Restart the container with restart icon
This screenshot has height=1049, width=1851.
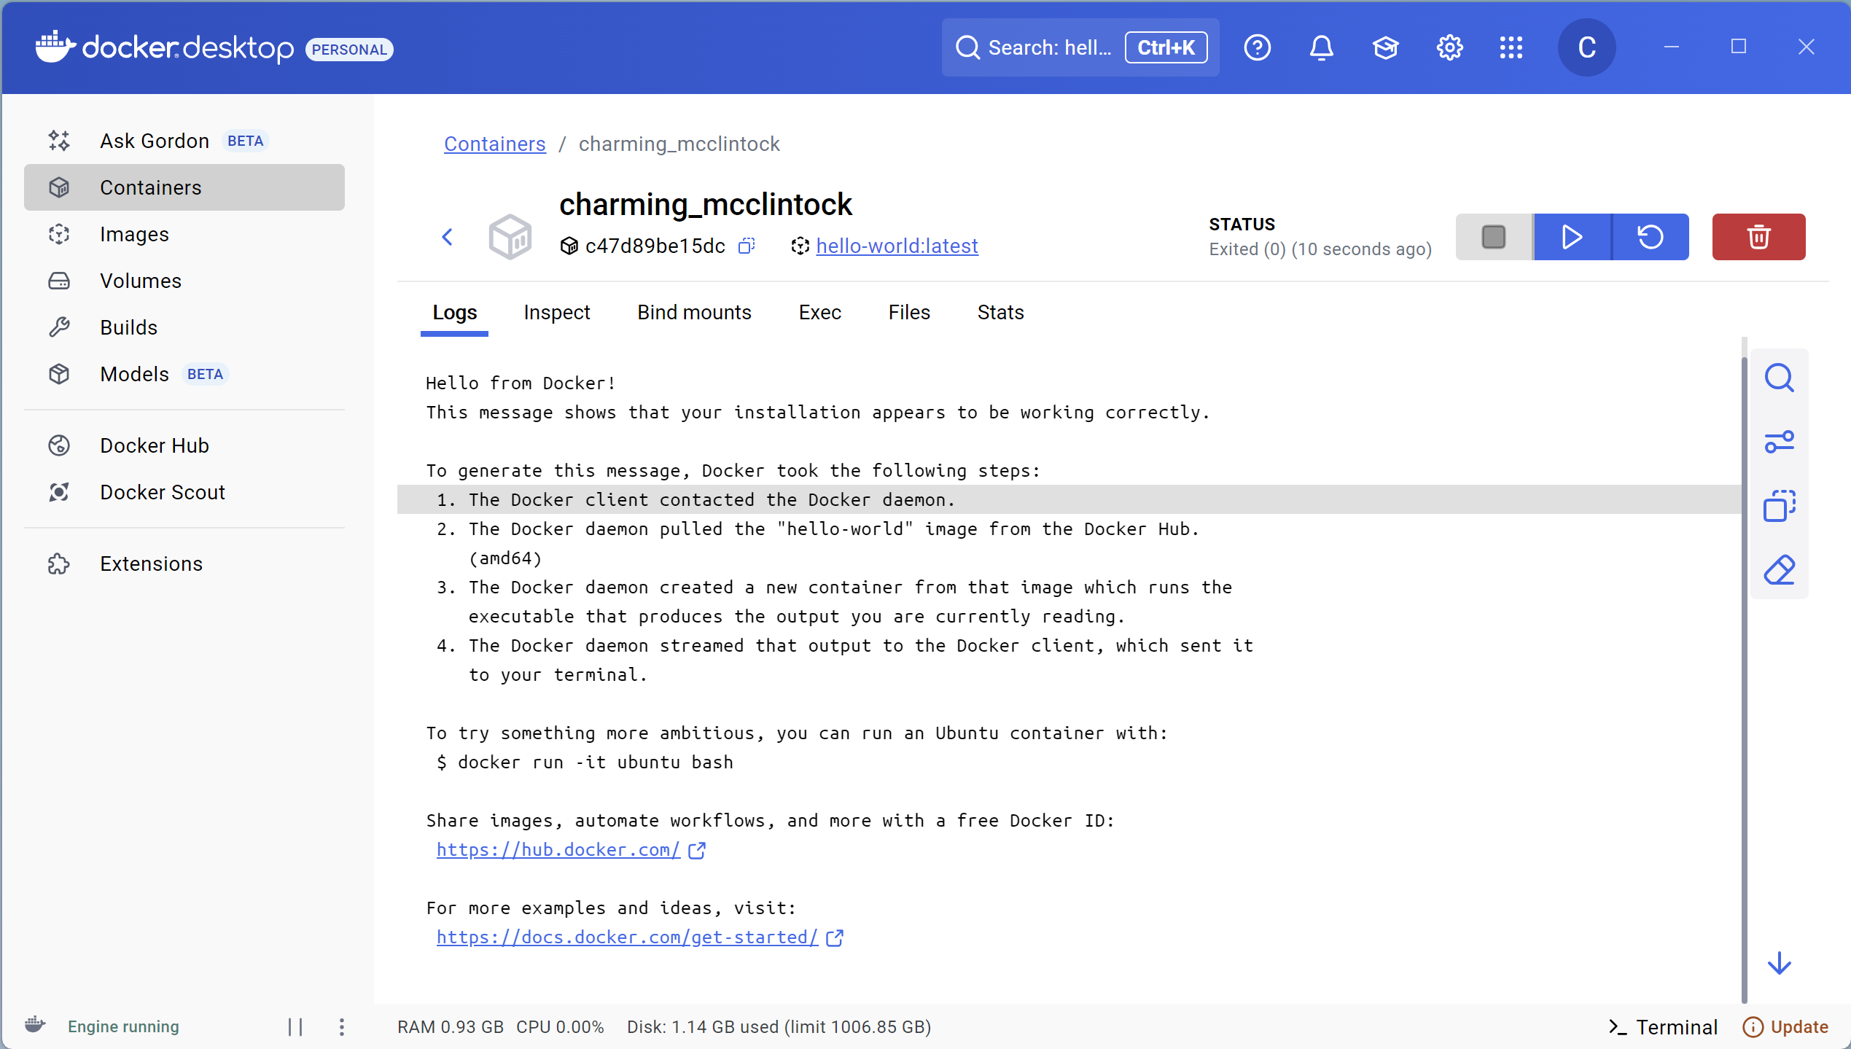tap(1651, 237)
